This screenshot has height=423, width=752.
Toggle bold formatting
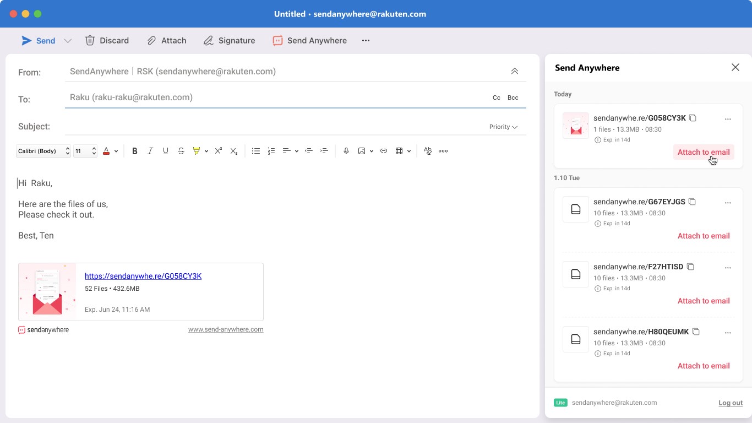pos(135,151)
